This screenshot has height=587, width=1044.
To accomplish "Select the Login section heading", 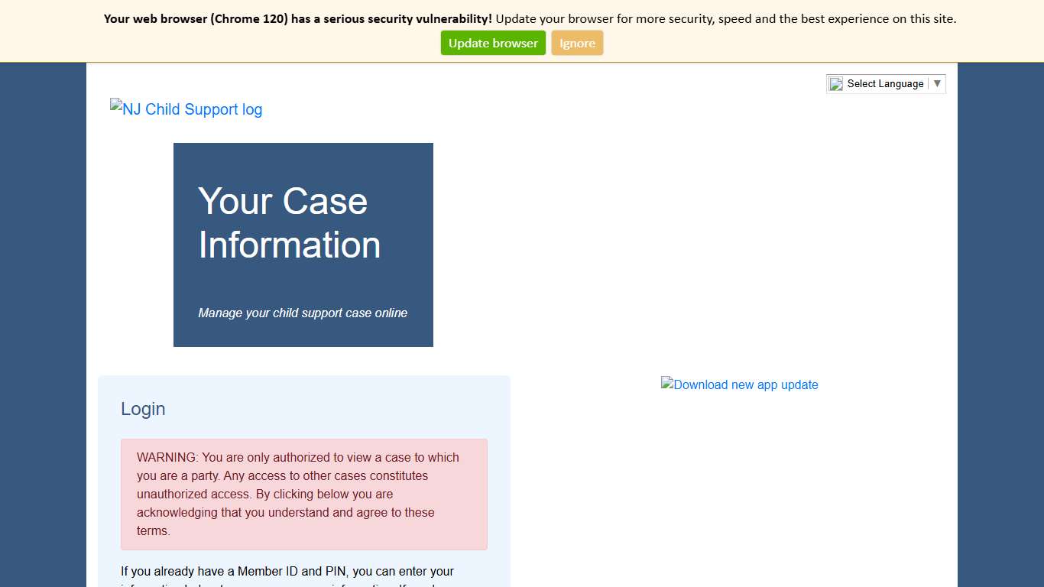I will tap(143, 409).
